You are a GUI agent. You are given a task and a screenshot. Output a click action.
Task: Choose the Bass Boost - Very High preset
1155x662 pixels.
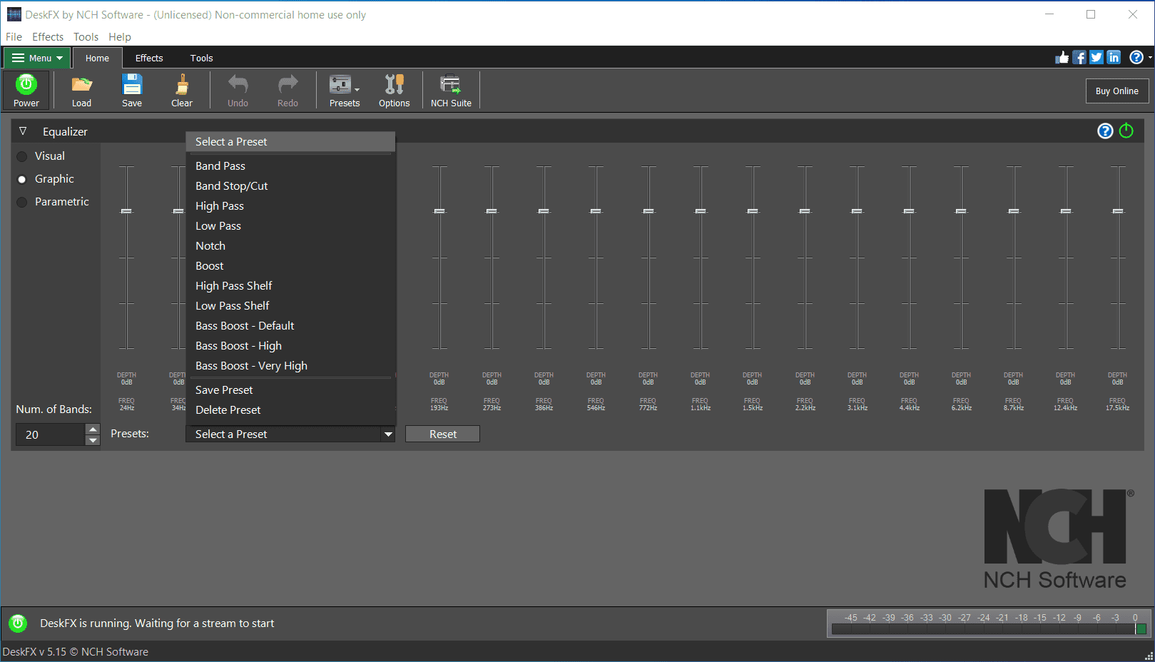click(x=290, y=366)
